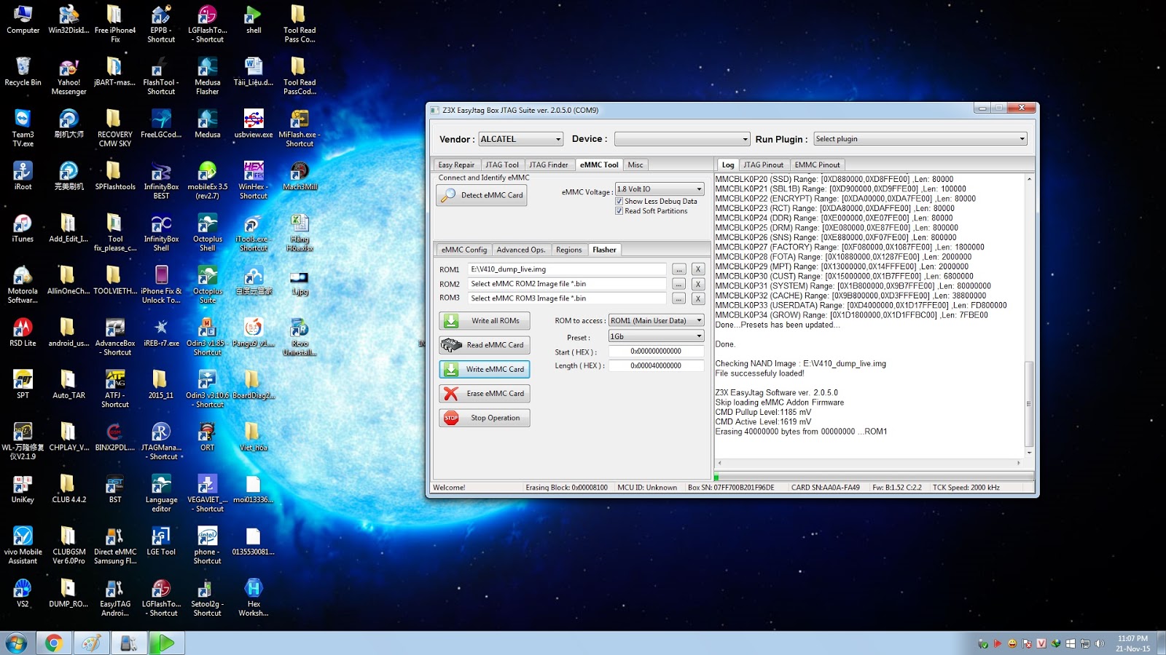This screenshot has width=1166, height=655.
Task: Click the Erase eMMC Card button
Action: tap(485, 394)
